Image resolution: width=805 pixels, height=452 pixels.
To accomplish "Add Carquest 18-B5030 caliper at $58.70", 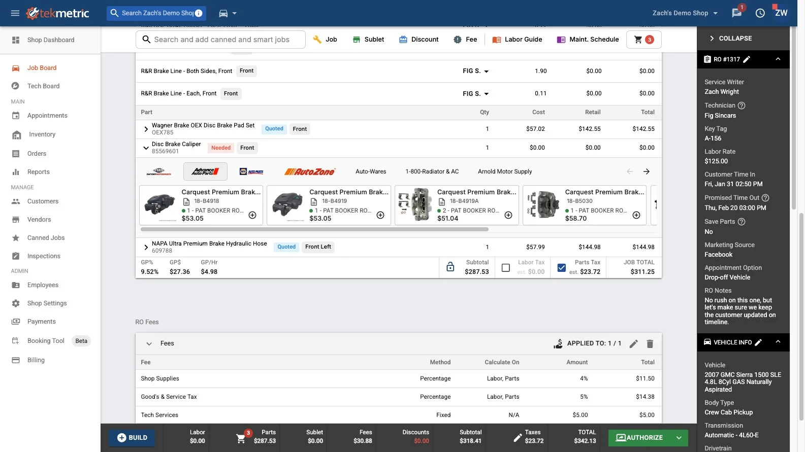I will (636, 215).
